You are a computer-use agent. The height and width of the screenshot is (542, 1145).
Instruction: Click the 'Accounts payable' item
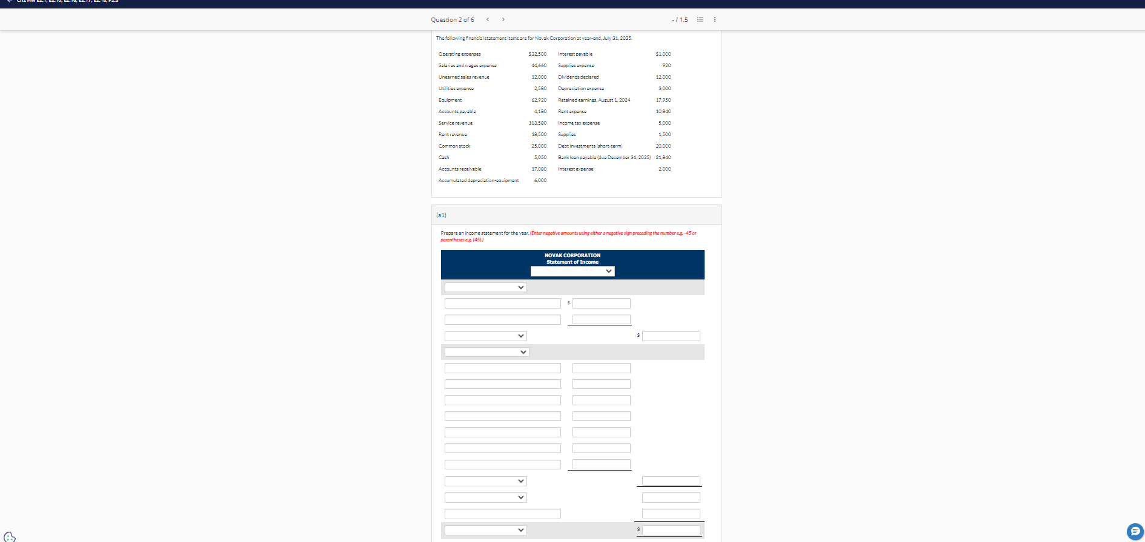pos(457,112)
